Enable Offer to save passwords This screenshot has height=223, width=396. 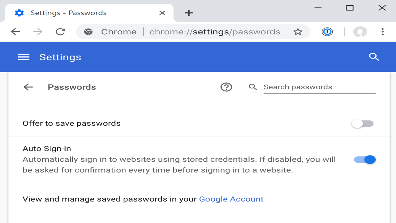pos(363,123)
